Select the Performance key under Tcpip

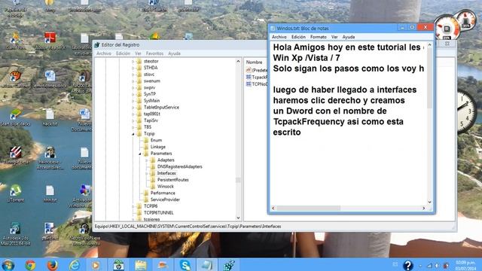coord(163,193)
